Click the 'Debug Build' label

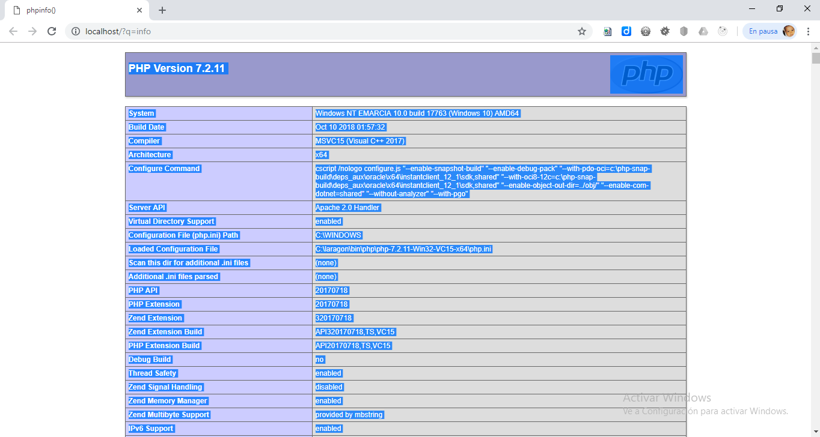click(x=150, y=360)
